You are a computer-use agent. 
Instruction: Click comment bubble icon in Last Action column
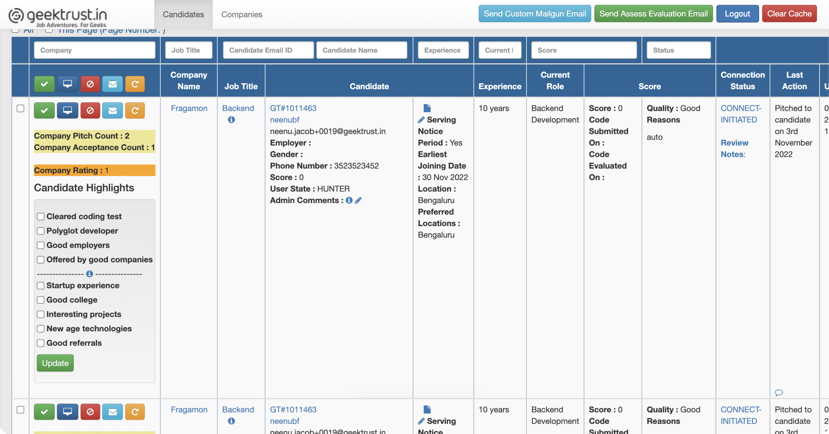pos(779,393)
